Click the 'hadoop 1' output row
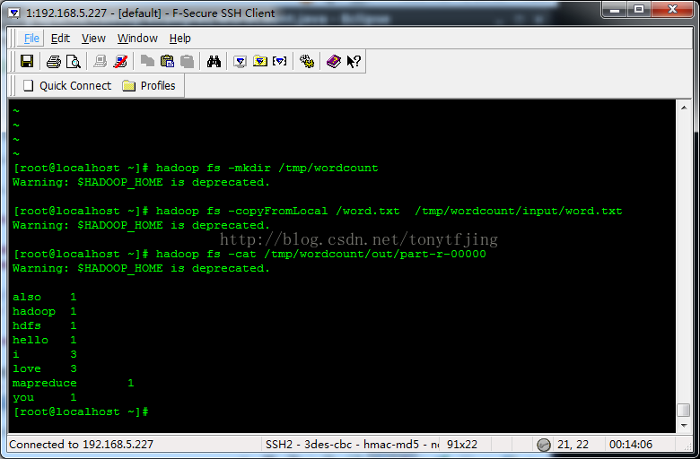700x459 pixels. coord(45,311)
